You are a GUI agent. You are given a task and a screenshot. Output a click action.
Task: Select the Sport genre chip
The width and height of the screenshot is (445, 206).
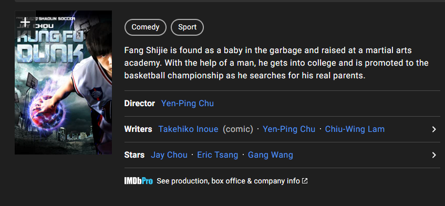(188, 27)
